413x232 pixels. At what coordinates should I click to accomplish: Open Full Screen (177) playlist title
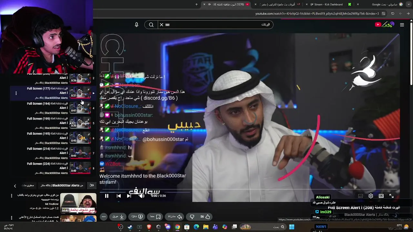click(47, 91)
